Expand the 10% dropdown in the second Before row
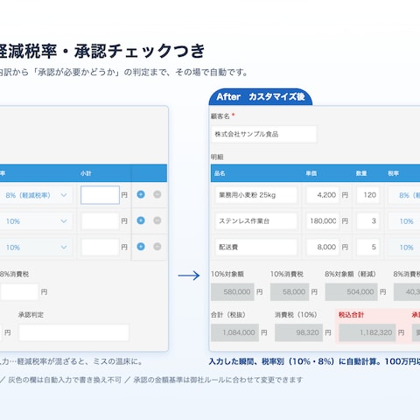The width and height of the screenshot is (420, 420). 35,221
